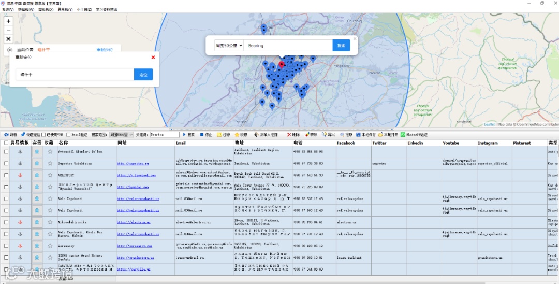Star the ISUZU center Grand Motors row
Viewport: 559px width, 284px height.
[x=50, y=257]
